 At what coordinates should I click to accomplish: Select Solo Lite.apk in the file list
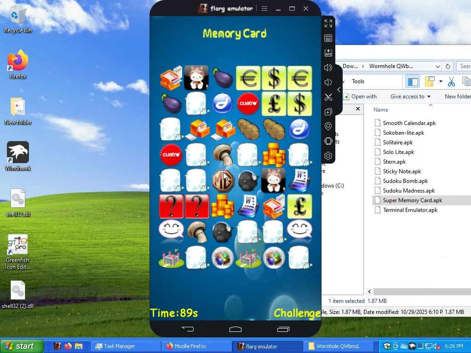click(x=398, y=152)
